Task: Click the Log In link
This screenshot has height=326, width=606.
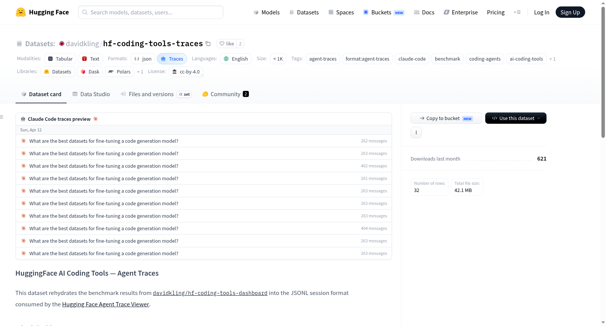Action: pyautogui.click(x=542, y=12)
